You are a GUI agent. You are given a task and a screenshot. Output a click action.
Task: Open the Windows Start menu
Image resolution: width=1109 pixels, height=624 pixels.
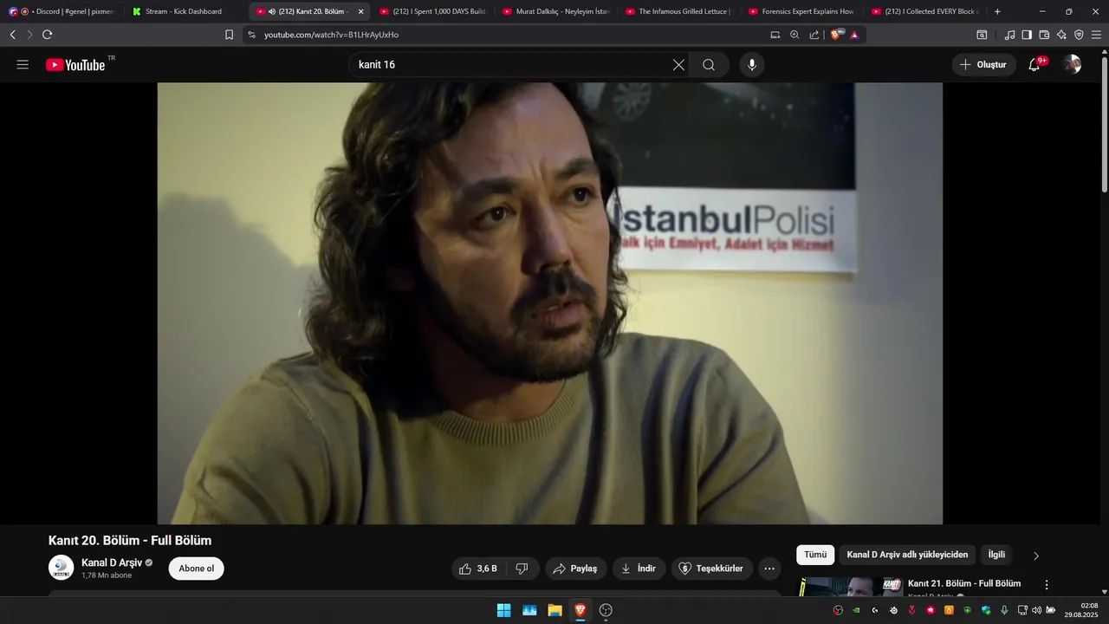pyautogui.click(x=503, y=610)
